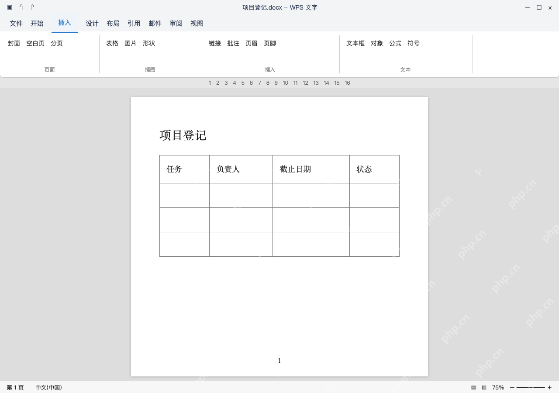Add a comment with 批注
This screenshot has width=559, height=393.
(x=233, y=43)
